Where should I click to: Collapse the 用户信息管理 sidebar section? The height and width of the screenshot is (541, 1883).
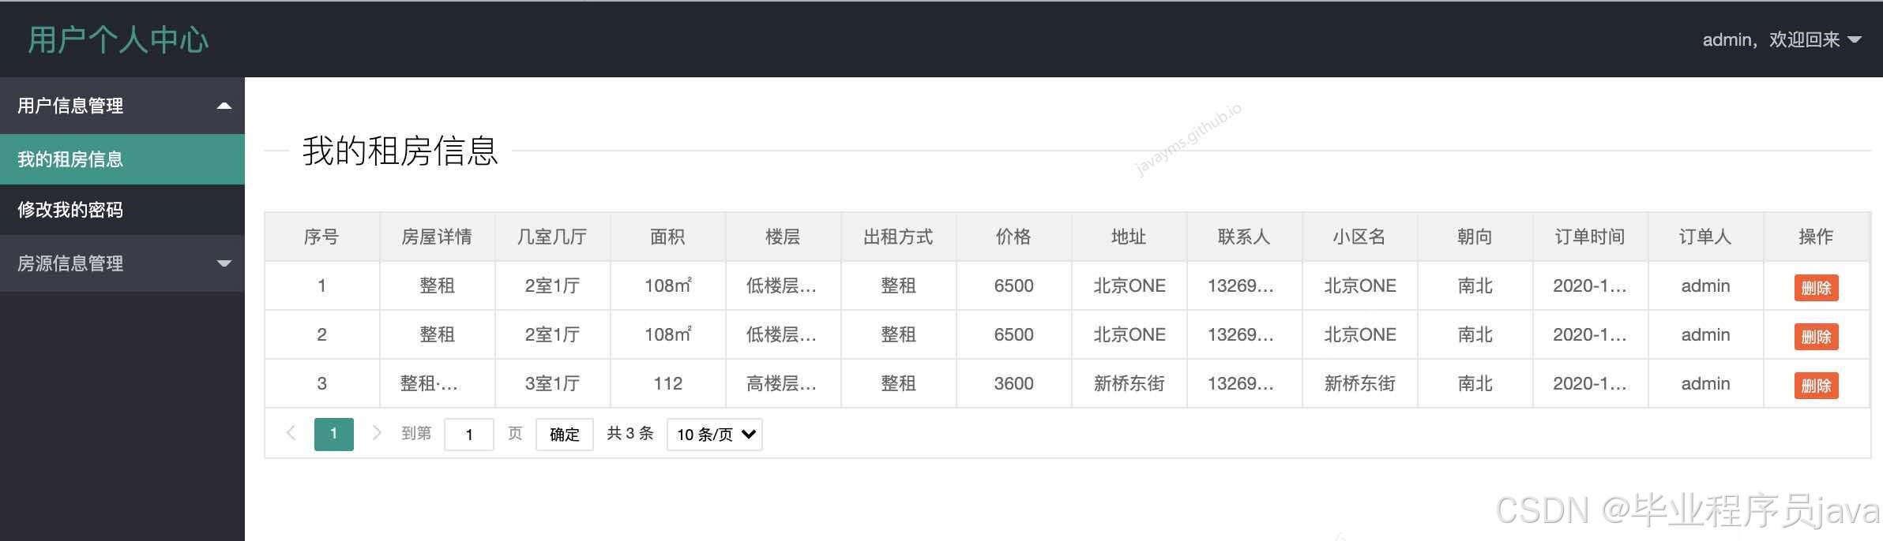(x=122, y=106)
